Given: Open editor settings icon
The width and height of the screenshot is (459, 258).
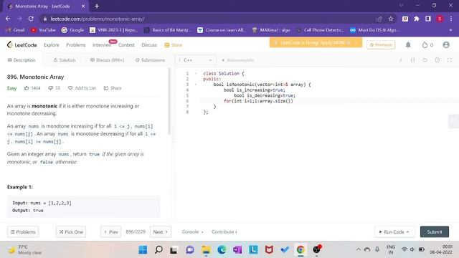Looking at the screenshot, I should [x=437, y=60].
